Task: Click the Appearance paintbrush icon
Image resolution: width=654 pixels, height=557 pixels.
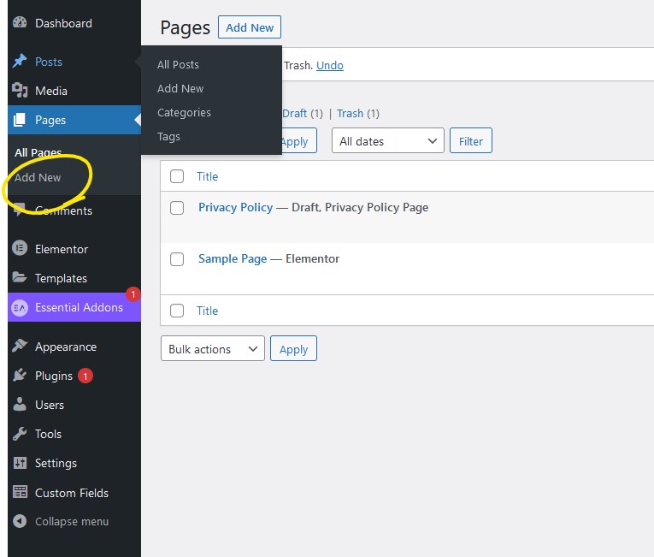Action: pos(20,346)
